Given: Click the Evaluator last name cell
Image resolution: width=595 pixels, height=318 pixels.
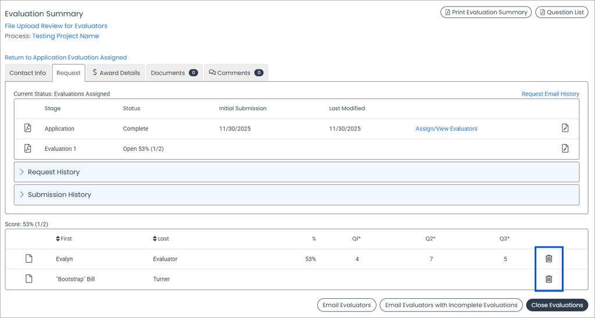Looking at the screenshot, I should [x=165, y=259].
